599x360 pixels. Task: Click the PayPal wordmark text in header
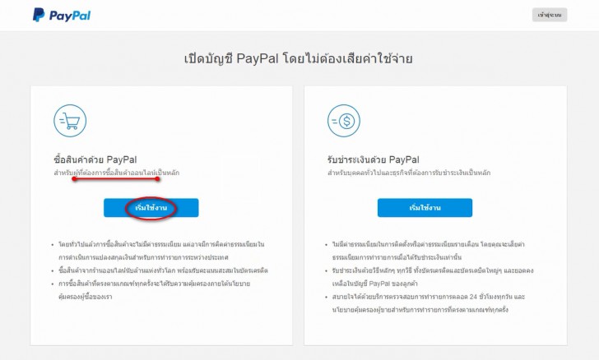click(x=70, y=16)
